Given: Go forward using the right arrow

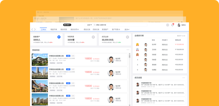Looking at the screenshot, I should pyautogui.click(x=35, y=29).
